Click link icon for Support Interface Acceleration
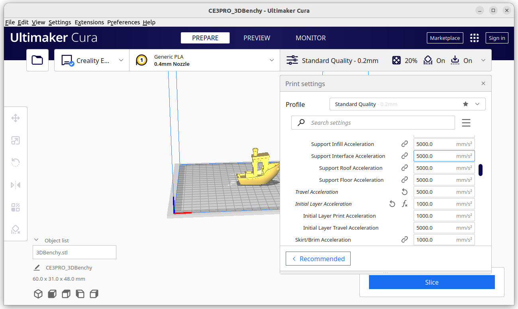 (404, 156)
